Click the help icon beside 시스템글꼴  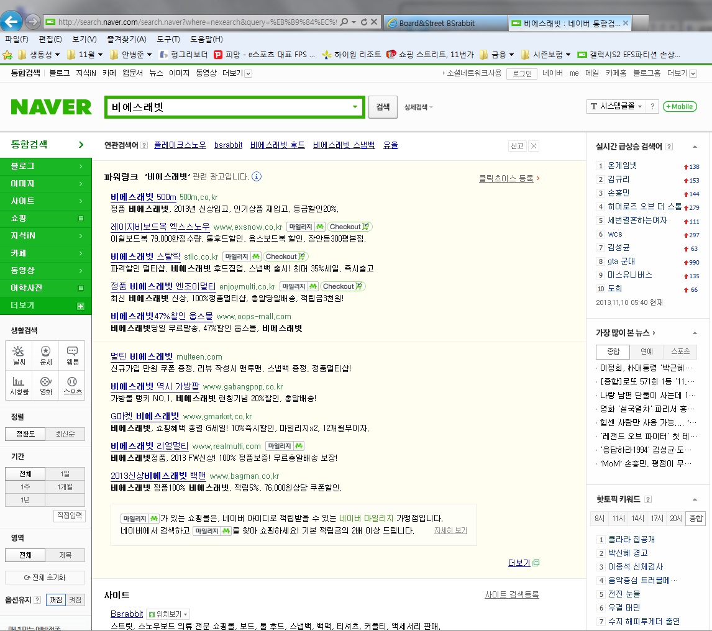click(x=652, y=106)
